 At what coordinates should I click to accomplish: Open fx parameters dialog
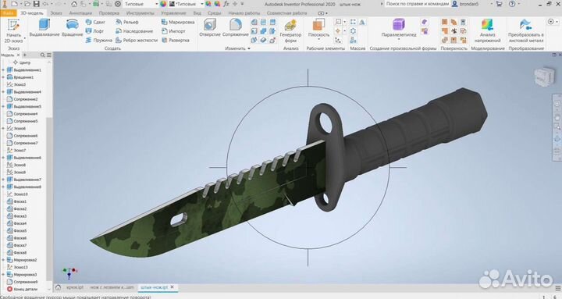pos(226,4)
